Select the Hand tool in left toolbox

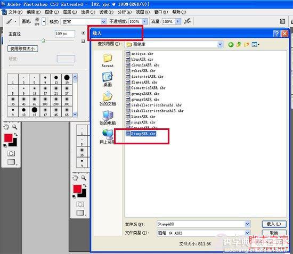[6, 127]
